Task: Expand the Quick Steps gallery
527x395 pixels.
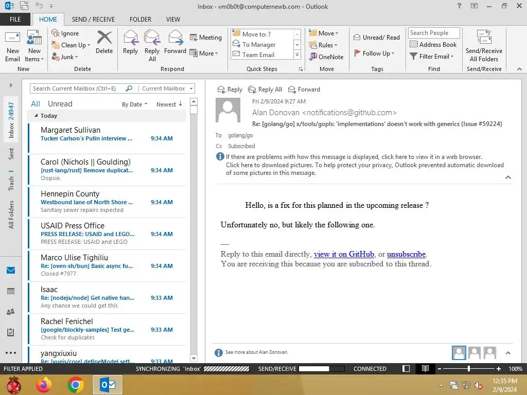Action: coord(297,55)
